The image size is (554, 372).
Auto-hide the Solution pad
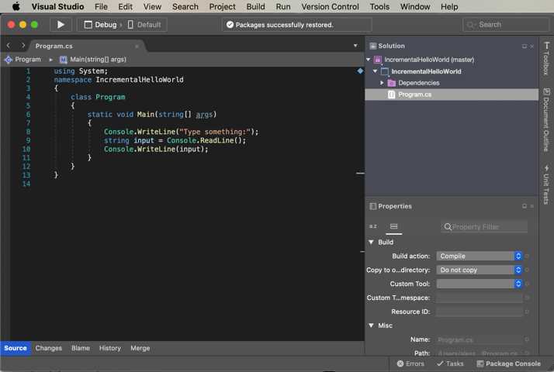[x=525, y=46]
